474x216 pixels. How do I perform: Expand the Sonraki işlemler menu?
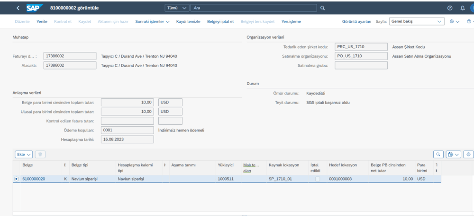click(152, 22)
